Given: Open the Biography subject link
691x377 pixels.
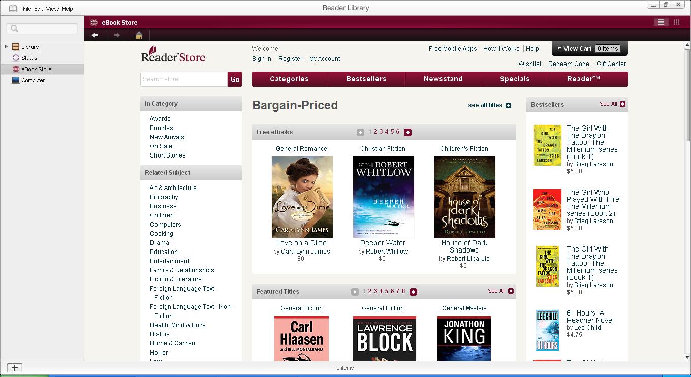Looking at the screenshot, I should tap(164, 197).
